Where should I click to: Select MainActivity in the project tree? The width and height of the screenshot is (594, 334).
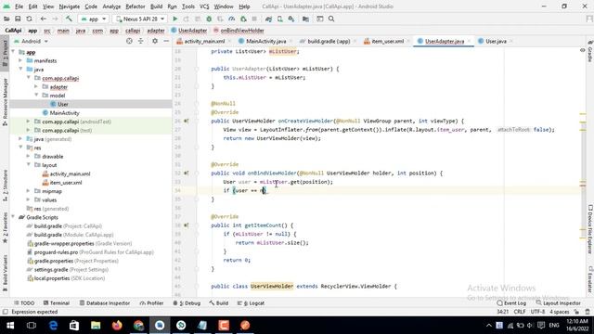[64, 113]
